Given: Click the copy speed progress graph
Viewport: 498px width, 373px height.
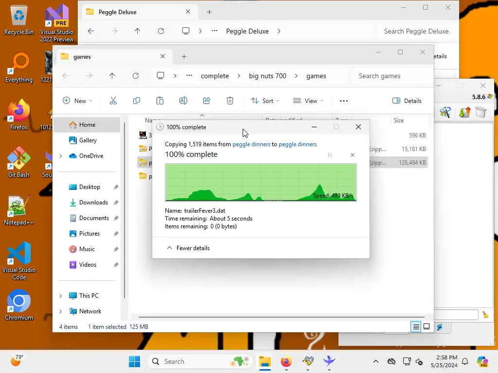Looking at the screenshot, I should tap(261, 183).
